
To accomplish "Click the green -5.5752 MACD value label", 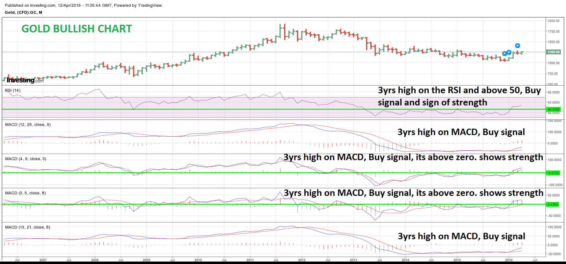I will click(x=553, y=173).
